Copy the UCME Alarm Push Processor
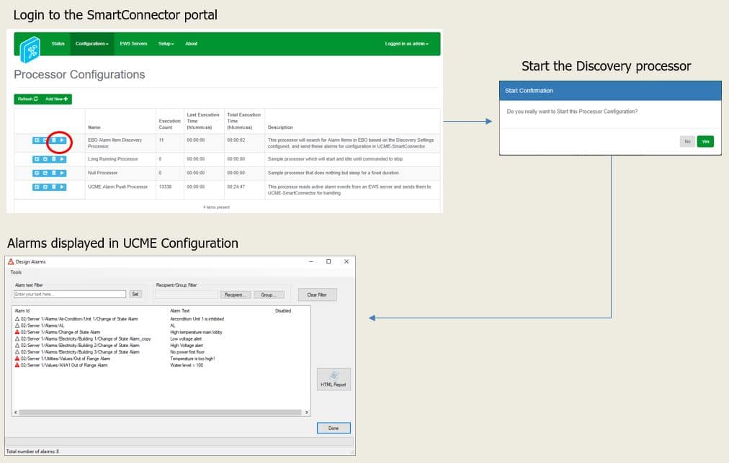 pos(45,187)
